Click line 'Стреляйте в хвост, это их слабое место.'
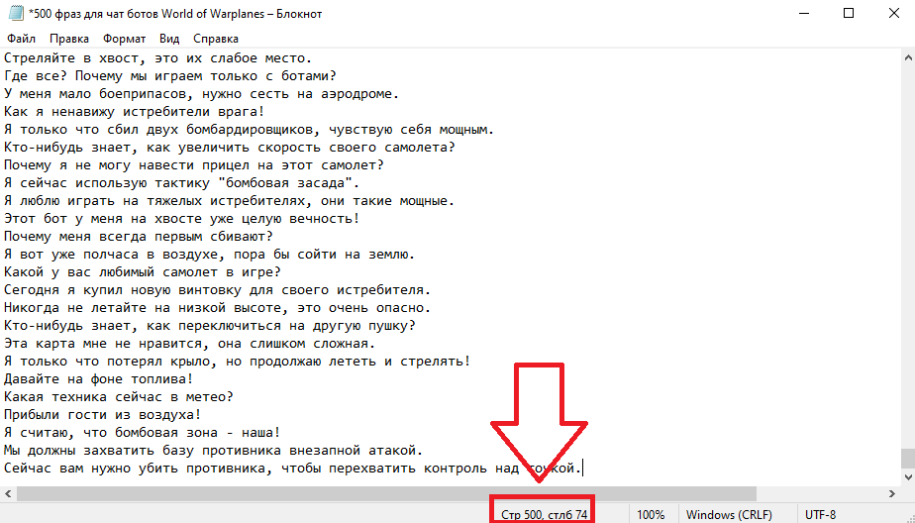915x523 pixels. click(x=158, y=58)
